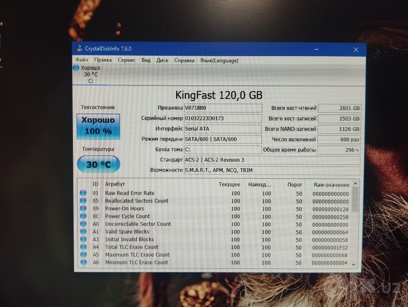
Task: Click the host writes value 1503 GB
Action: 339,119
